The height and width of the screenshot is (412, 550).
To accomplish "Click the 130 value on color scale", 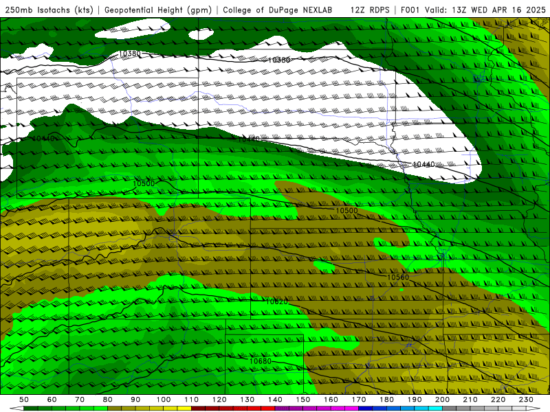I will tap(247, 400).
